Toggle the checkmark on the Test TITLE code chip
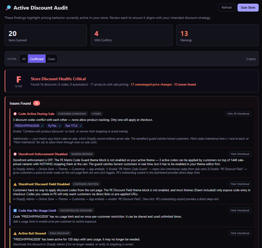 click(x=80, y=126)
